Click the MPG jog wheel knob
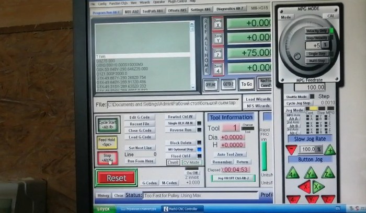 (297, 56)
